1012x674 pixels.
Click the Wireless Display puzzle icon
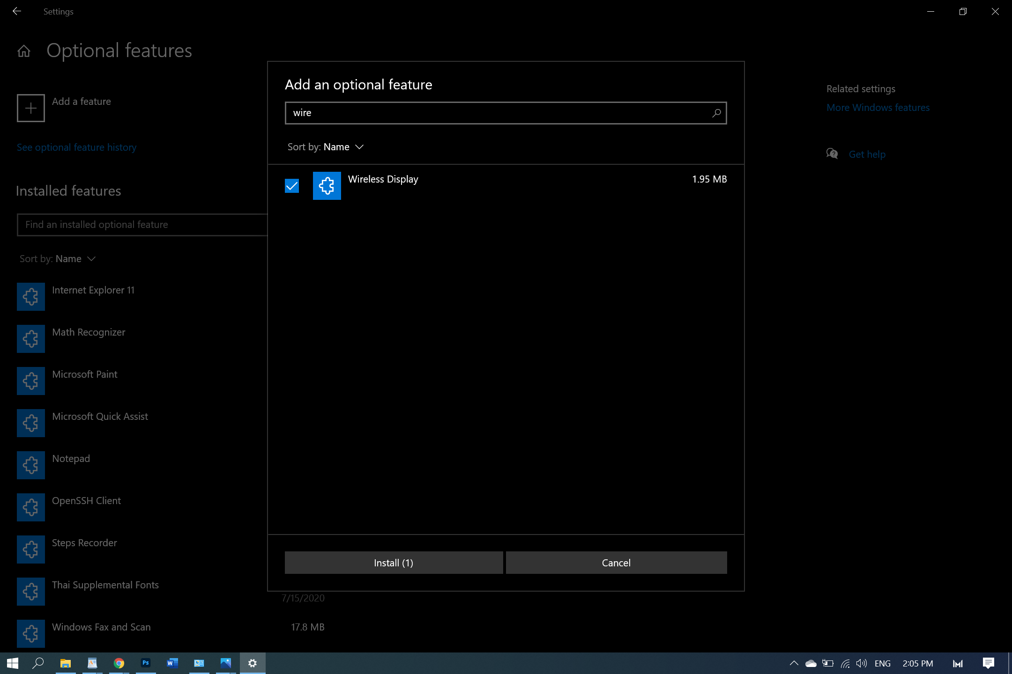pyautogui.click(x=327, y=186)
